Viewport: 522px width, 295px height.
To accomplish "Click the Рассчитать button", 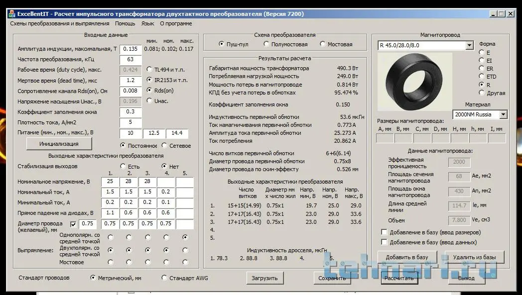I will (x=399, y=278).
